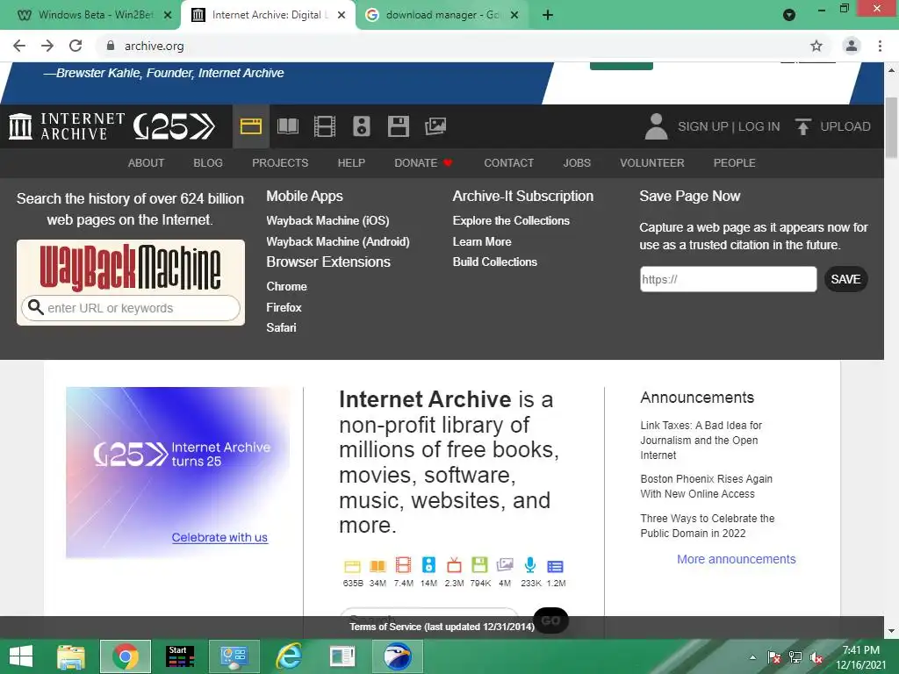Screen dimensions: 899x674
Task: Click the upload arrow icon
Action: pyautogui.click(x=802, y=126)
